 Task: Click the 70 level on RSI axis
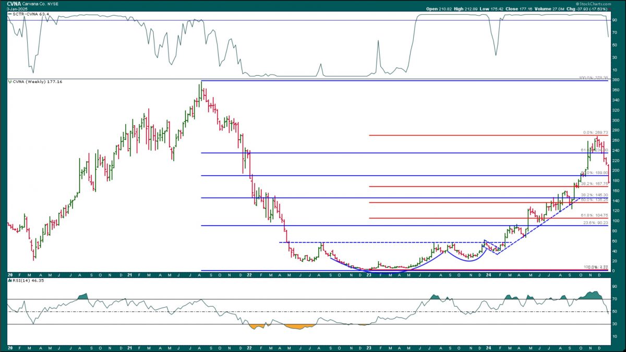614,299
